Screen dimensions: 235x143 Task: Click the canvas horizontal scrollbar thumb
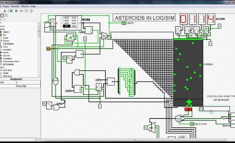coord(135,140)
